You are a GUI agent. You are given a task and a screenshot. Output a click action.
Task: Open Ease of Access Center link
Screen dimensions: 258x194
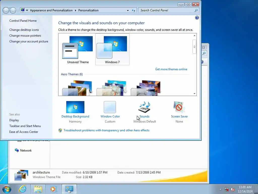(x=24, y=132)
